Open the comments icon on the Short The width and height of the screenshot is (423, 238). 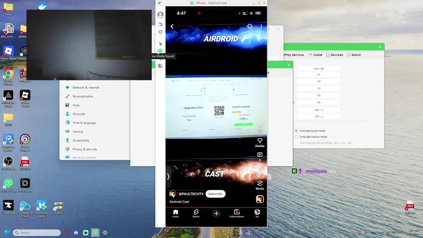[x=260, y=155]
